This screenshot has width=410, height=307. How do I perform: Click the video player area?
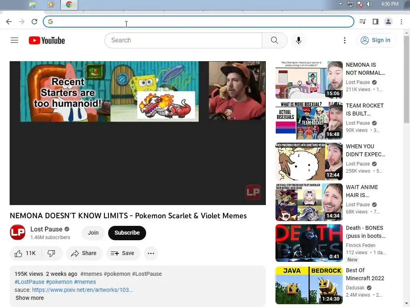[x=138, y=133]
